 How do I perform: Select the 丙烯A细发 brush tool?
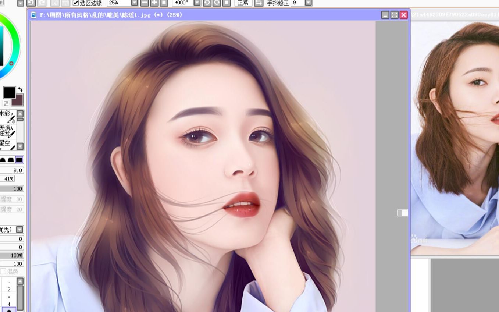point(8,131)
